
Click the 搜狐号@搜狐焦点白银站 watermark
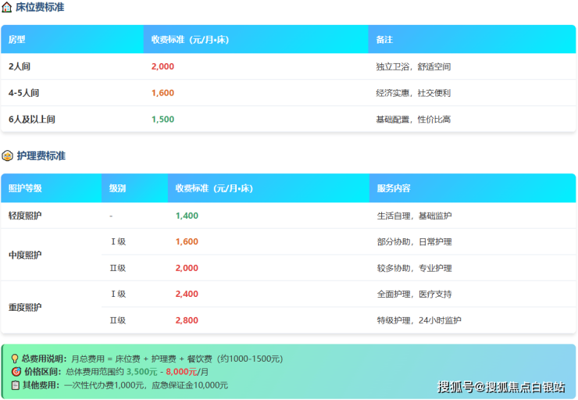click(x=501, y=387)
